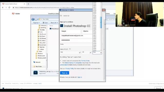
Task: Click the Explorer address bar showing New folder
Action: [49, 19]
